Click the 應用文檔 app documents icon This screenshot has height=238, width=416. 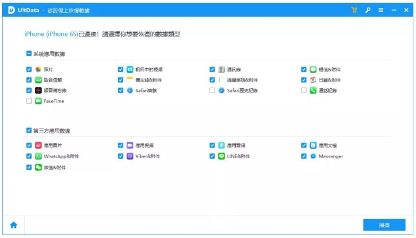313,145
